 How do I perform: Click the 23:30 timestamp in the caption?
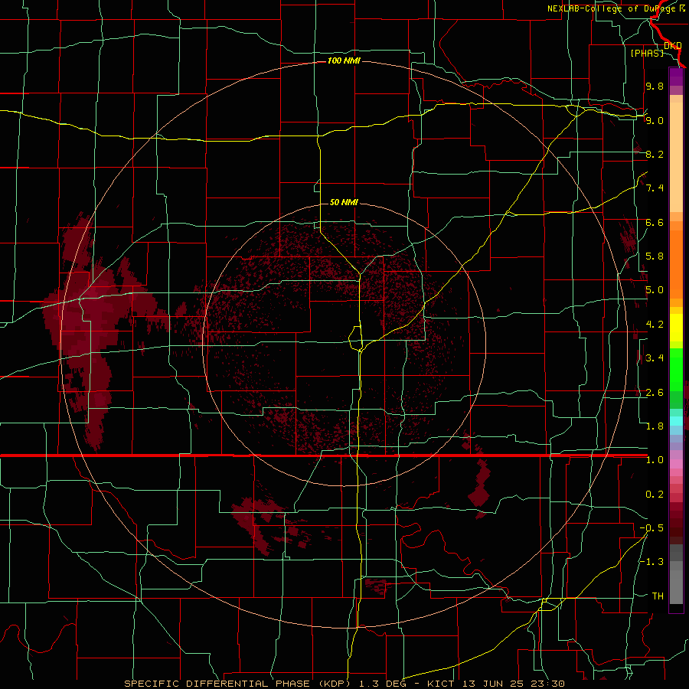point(548,684)
